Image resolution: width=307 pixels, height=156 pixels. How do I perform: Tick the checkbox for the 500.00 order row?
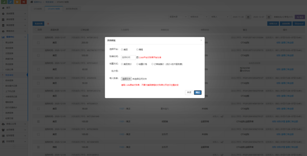(38, 55)
